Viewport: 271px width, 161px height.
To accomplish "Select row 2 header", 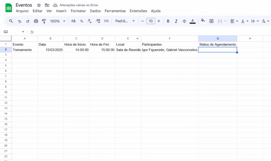I will pyautogui.click(x=6, y=50).
